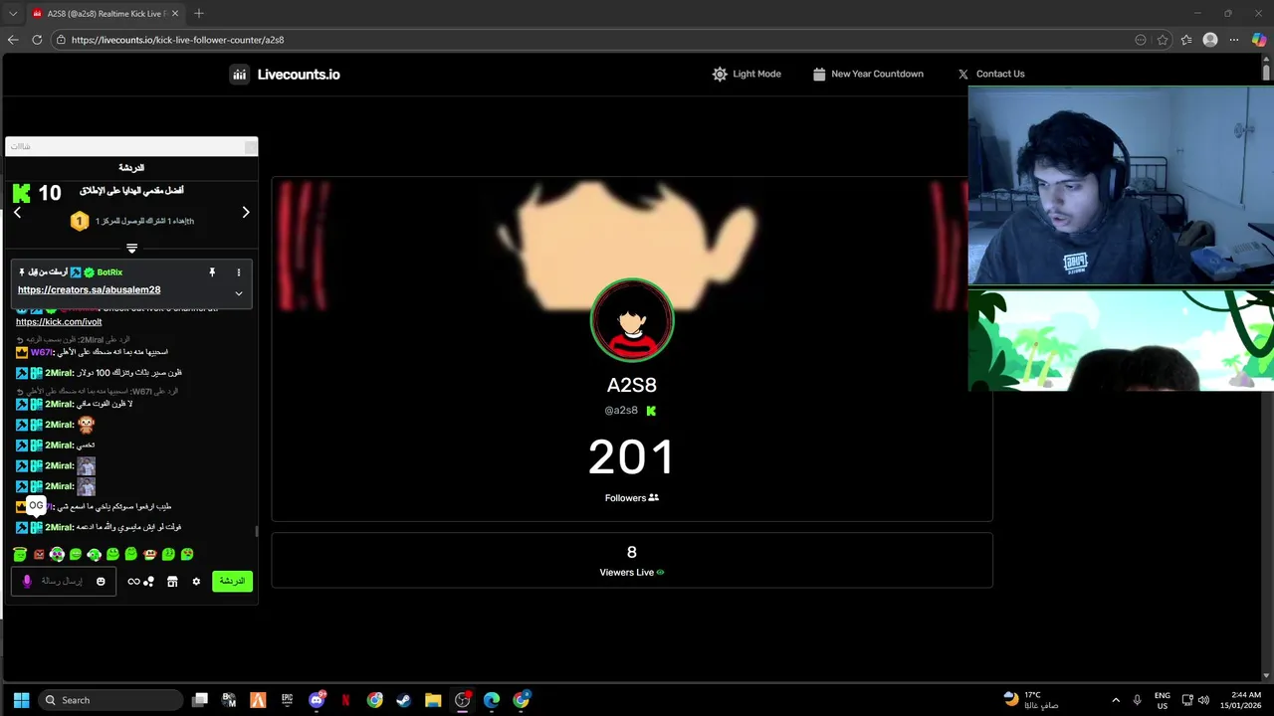Open Microsoft Edge from the taskbar

[x=491, y=700]
